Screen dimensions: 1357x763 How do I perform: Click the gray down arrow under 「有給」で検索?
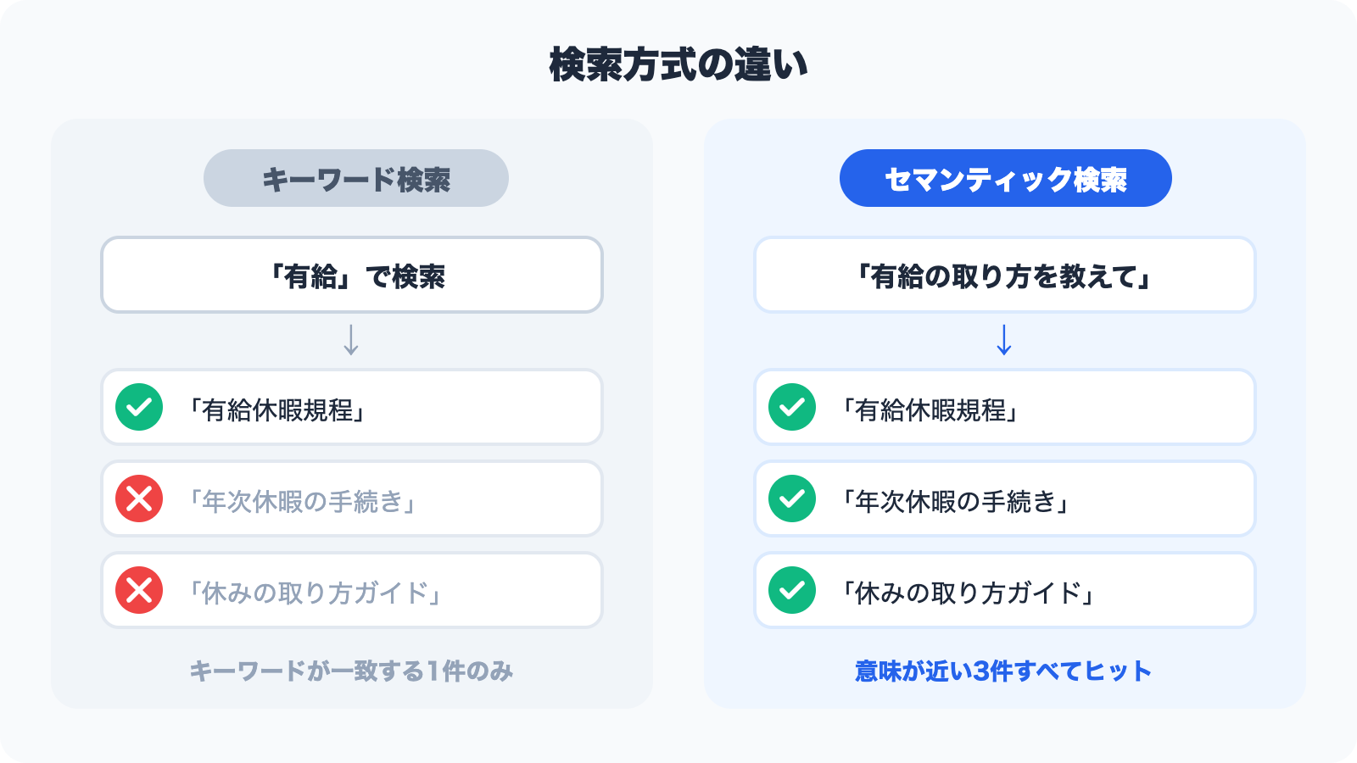pos(351,340)
